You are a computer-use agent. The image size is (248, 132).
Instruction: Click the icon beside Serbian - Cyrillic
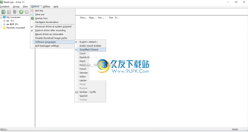coord(77,92)
